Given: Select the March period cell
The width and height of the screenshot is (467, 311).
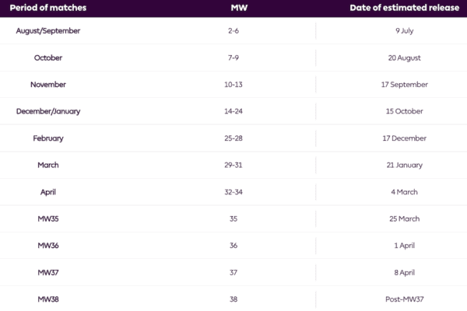Looking at the screenshot, I should 48,165.
